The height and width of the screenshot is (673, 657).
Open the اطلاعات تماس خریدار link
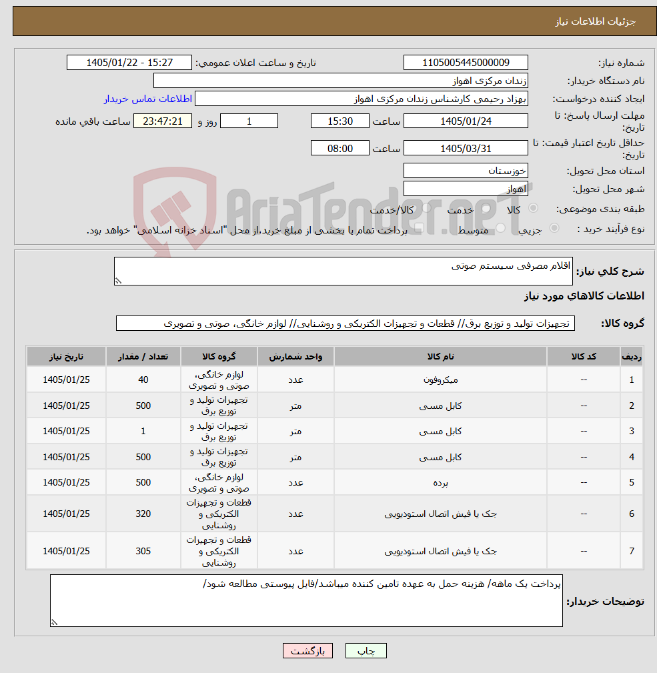point(147,99)
